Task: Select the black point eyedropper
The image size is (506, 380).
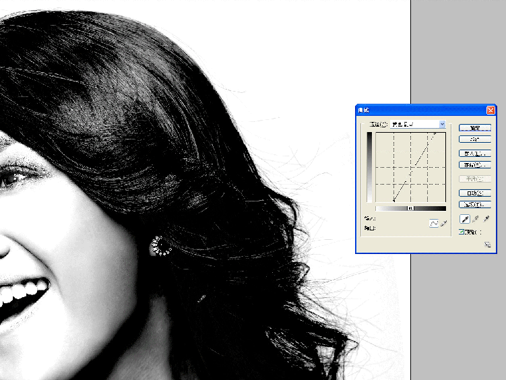Action: point(464,219)
